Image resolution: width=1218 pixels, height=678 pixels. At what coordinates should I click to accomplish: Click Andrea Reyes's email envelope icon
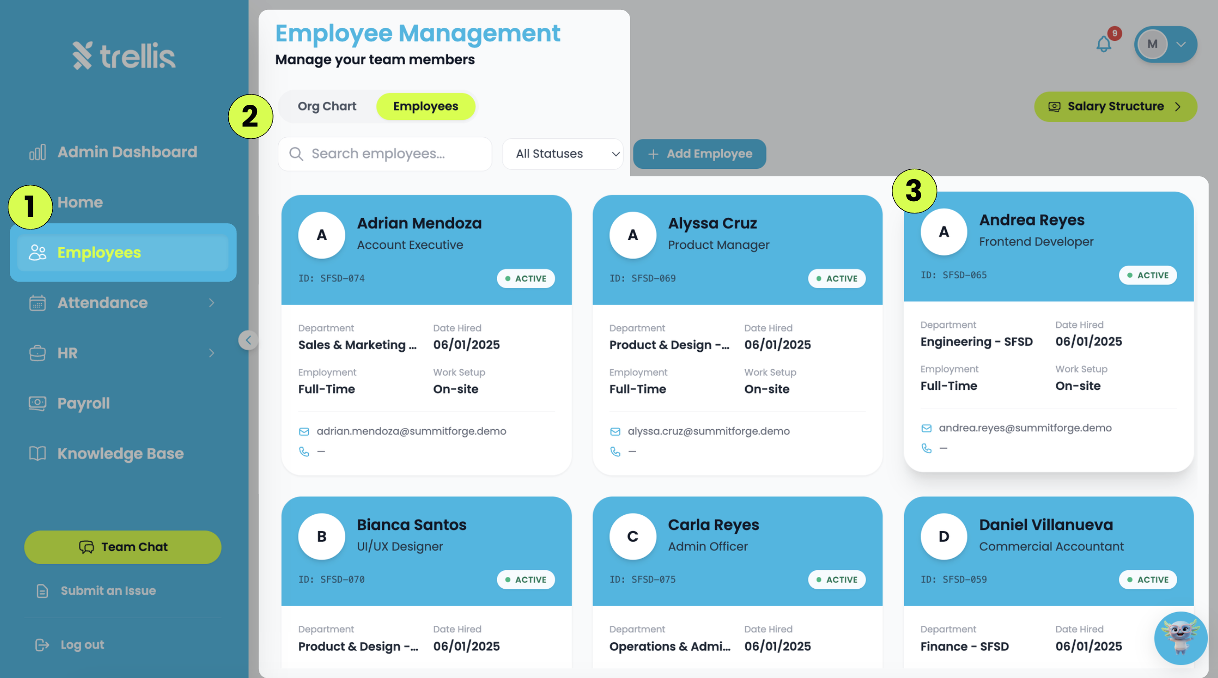pyautogui.click(x=926, y=428)
